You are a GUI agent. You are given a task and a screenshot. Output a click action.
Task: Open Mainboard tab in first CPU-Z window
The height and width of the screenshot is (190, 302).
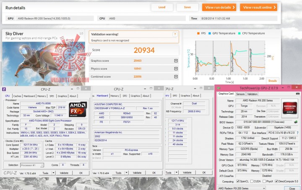pos(29,96)
